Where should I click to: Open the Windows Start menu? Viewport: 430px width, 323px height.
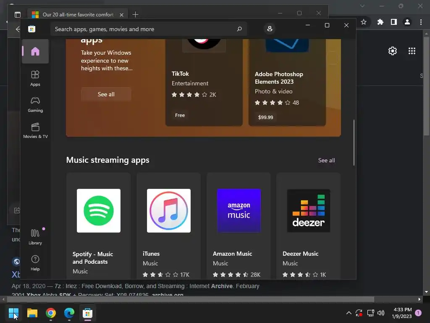coord(13,313)
